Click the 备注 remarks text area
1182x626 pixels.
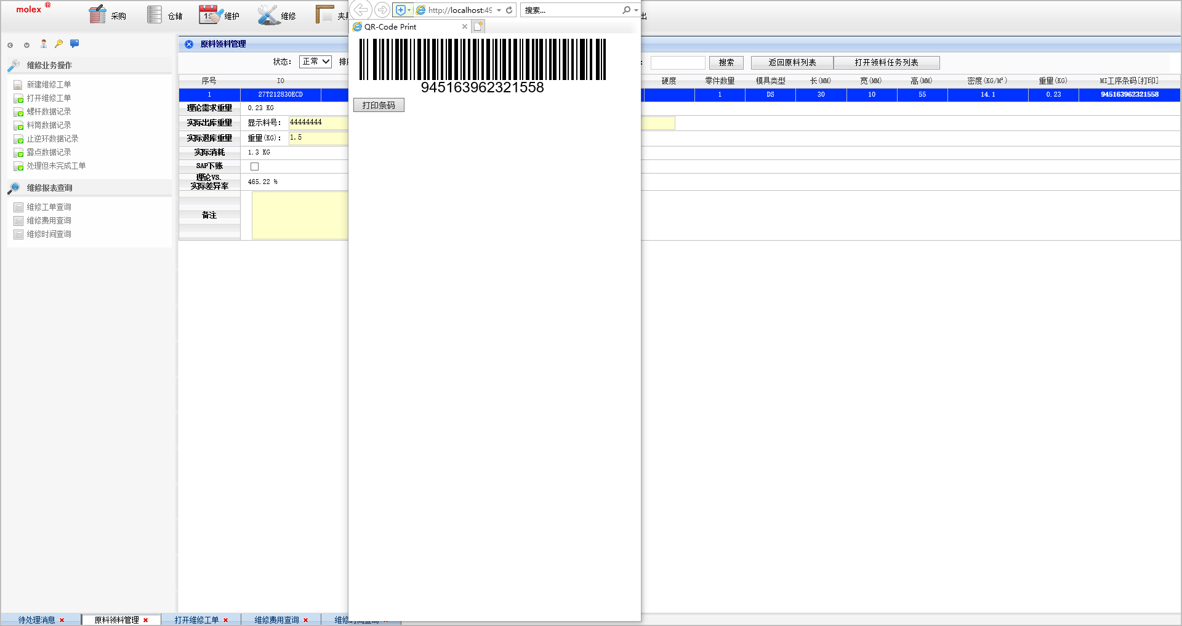pos(300,215)
